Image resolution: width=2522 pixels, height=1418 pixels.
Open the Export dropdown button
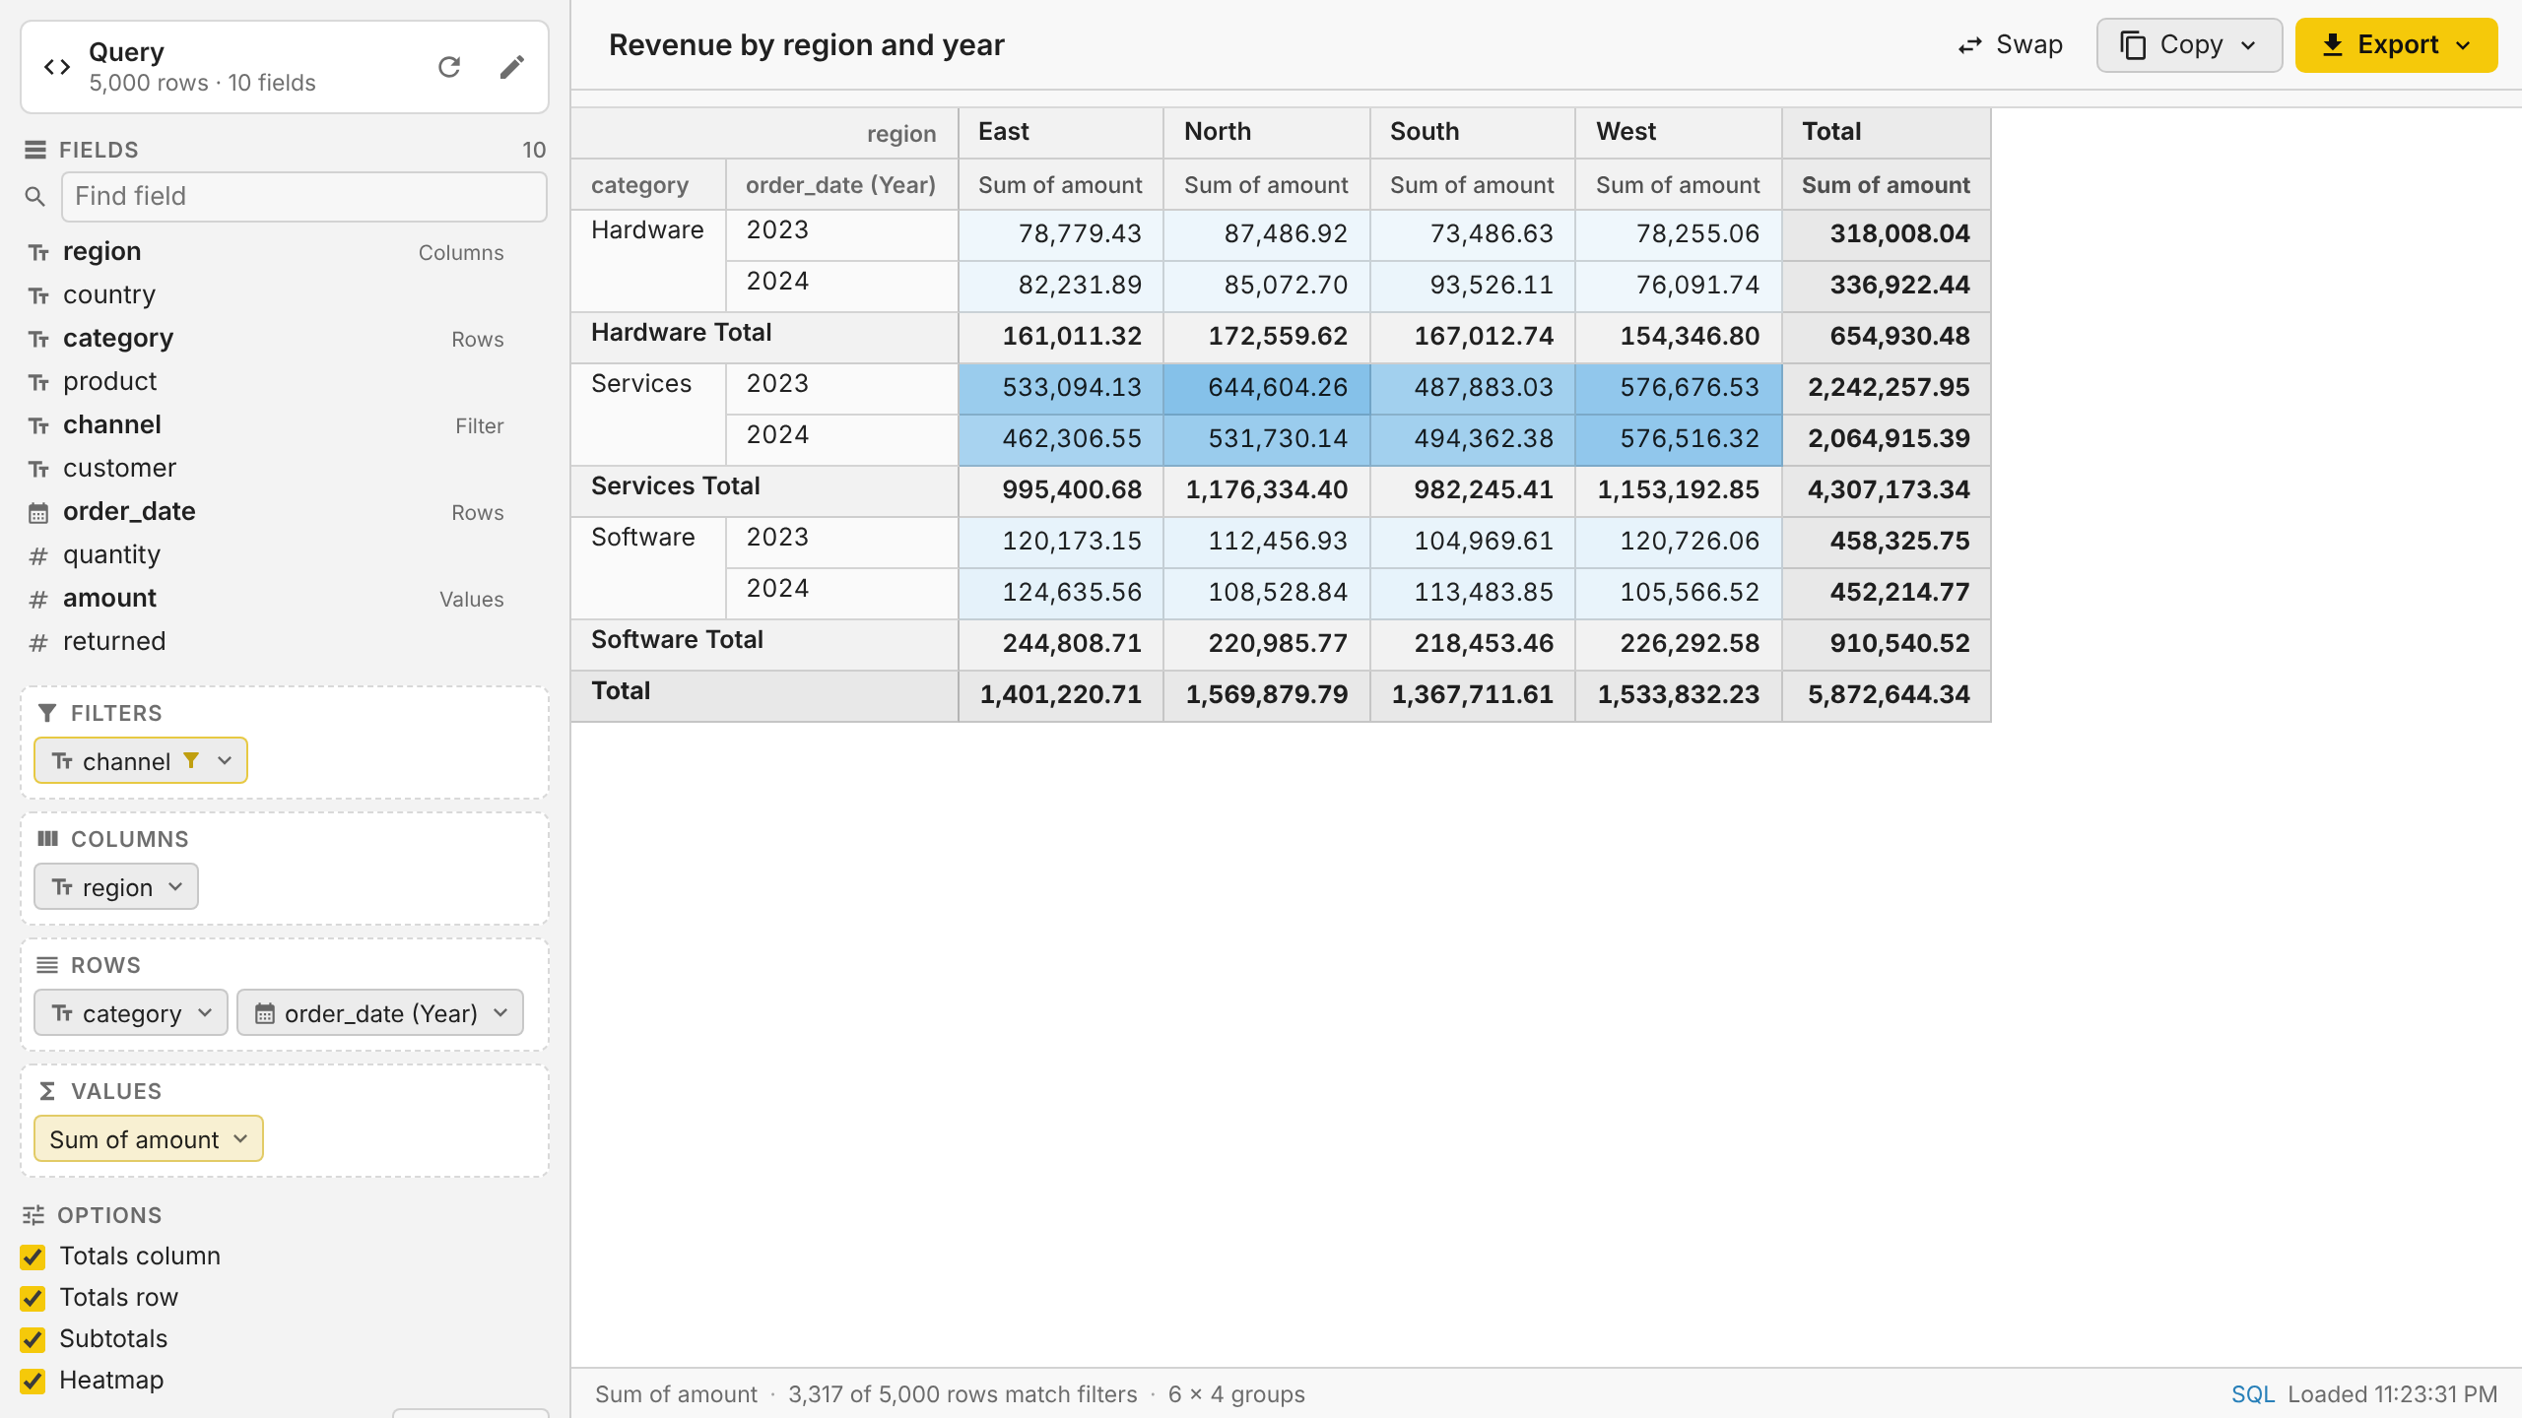point(2396,45)
